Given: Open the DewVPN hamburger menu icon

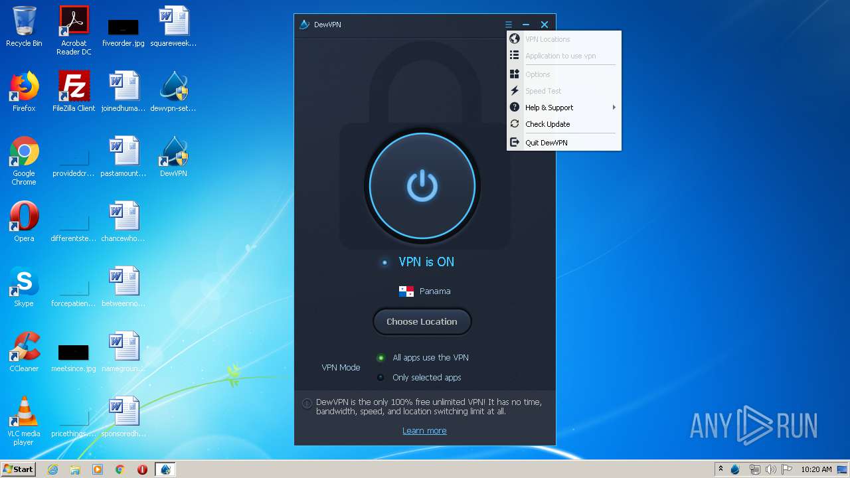Looking at the screenshot, I should pyautogui.click(x=508, y=25).
